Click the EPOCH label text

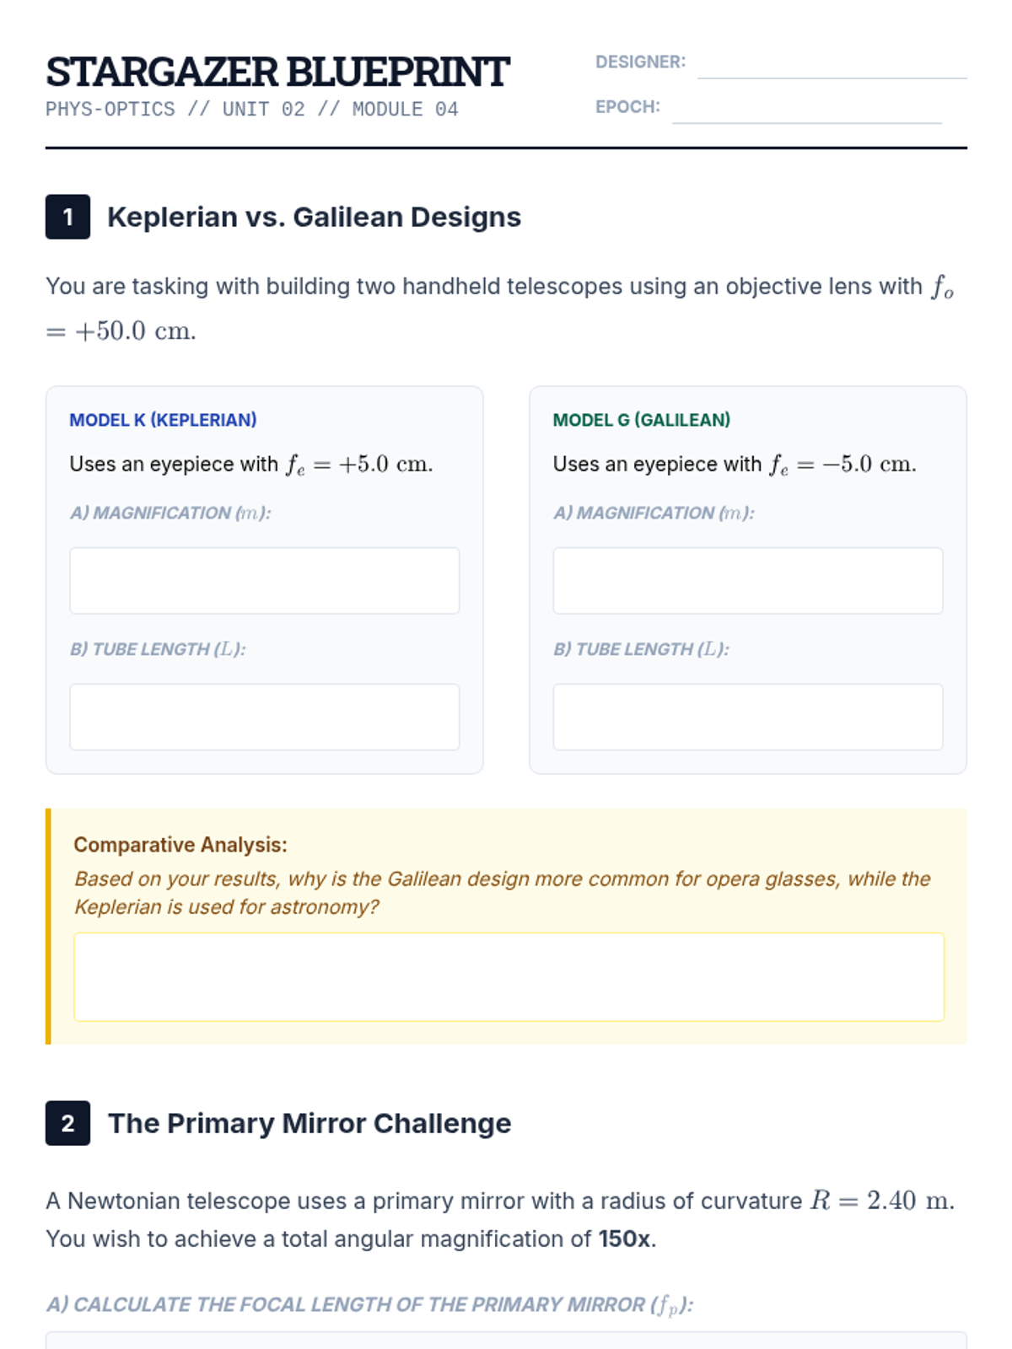coord(627,107)
